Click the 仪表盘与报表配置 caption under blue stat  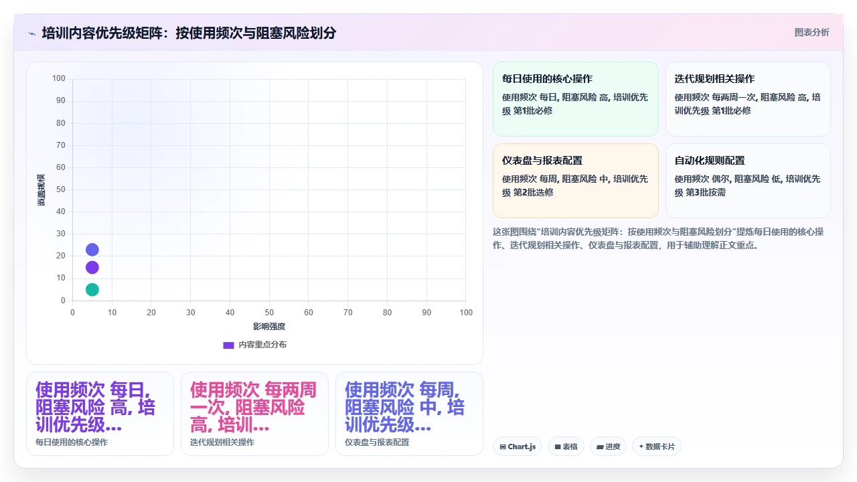(x=377, y=443)
